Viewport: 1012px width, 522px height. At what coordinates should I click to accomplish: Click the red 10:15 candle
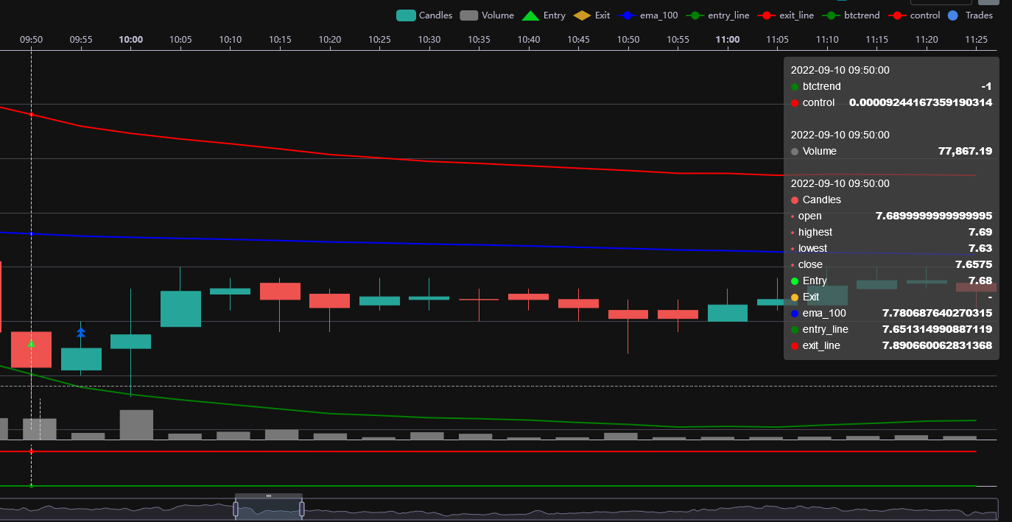[x=280, y=291]
